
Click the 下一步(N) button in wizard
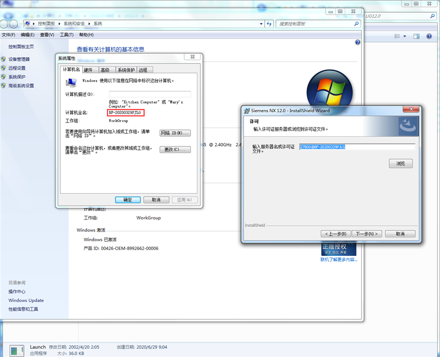pyautogui.click(x=367, y=234)
